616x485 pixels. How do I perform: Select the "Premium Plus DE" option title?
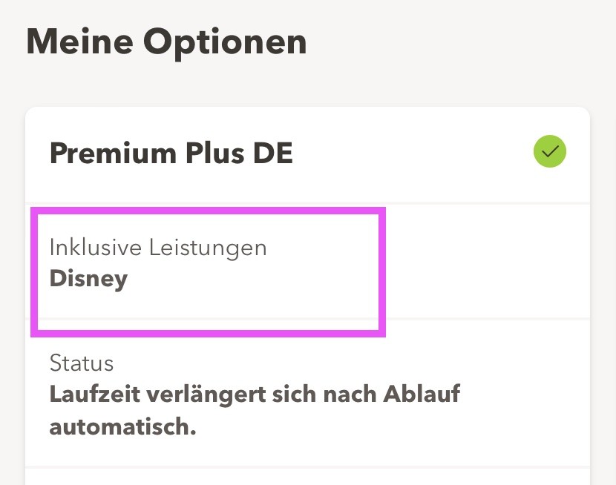coord(171,154)
